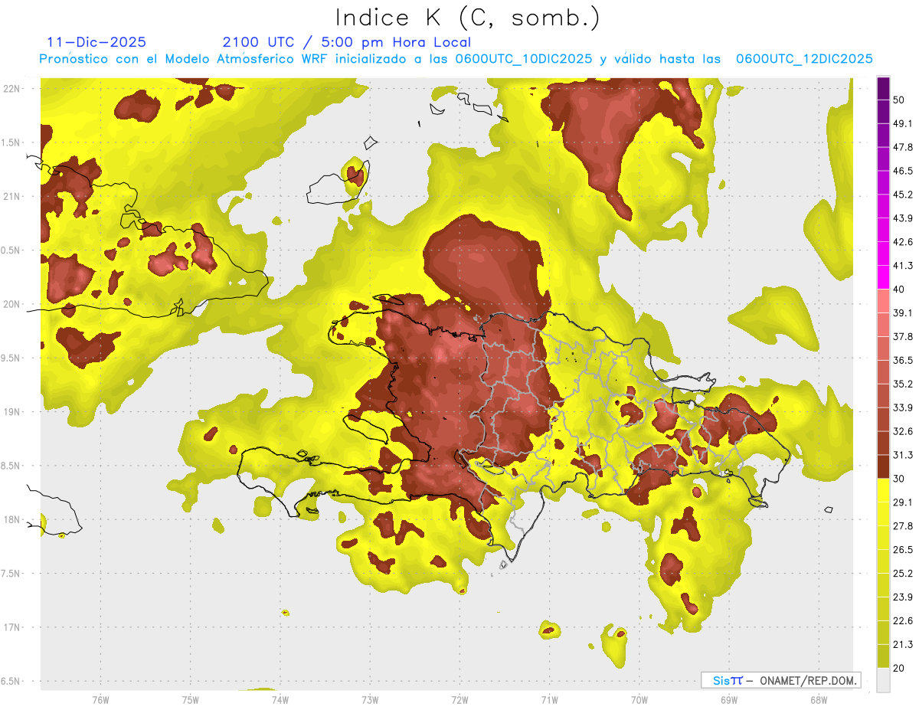Click the '25.2' colorbar label
This screenshot has width=919, height=710.
click(x=903, y=574)
